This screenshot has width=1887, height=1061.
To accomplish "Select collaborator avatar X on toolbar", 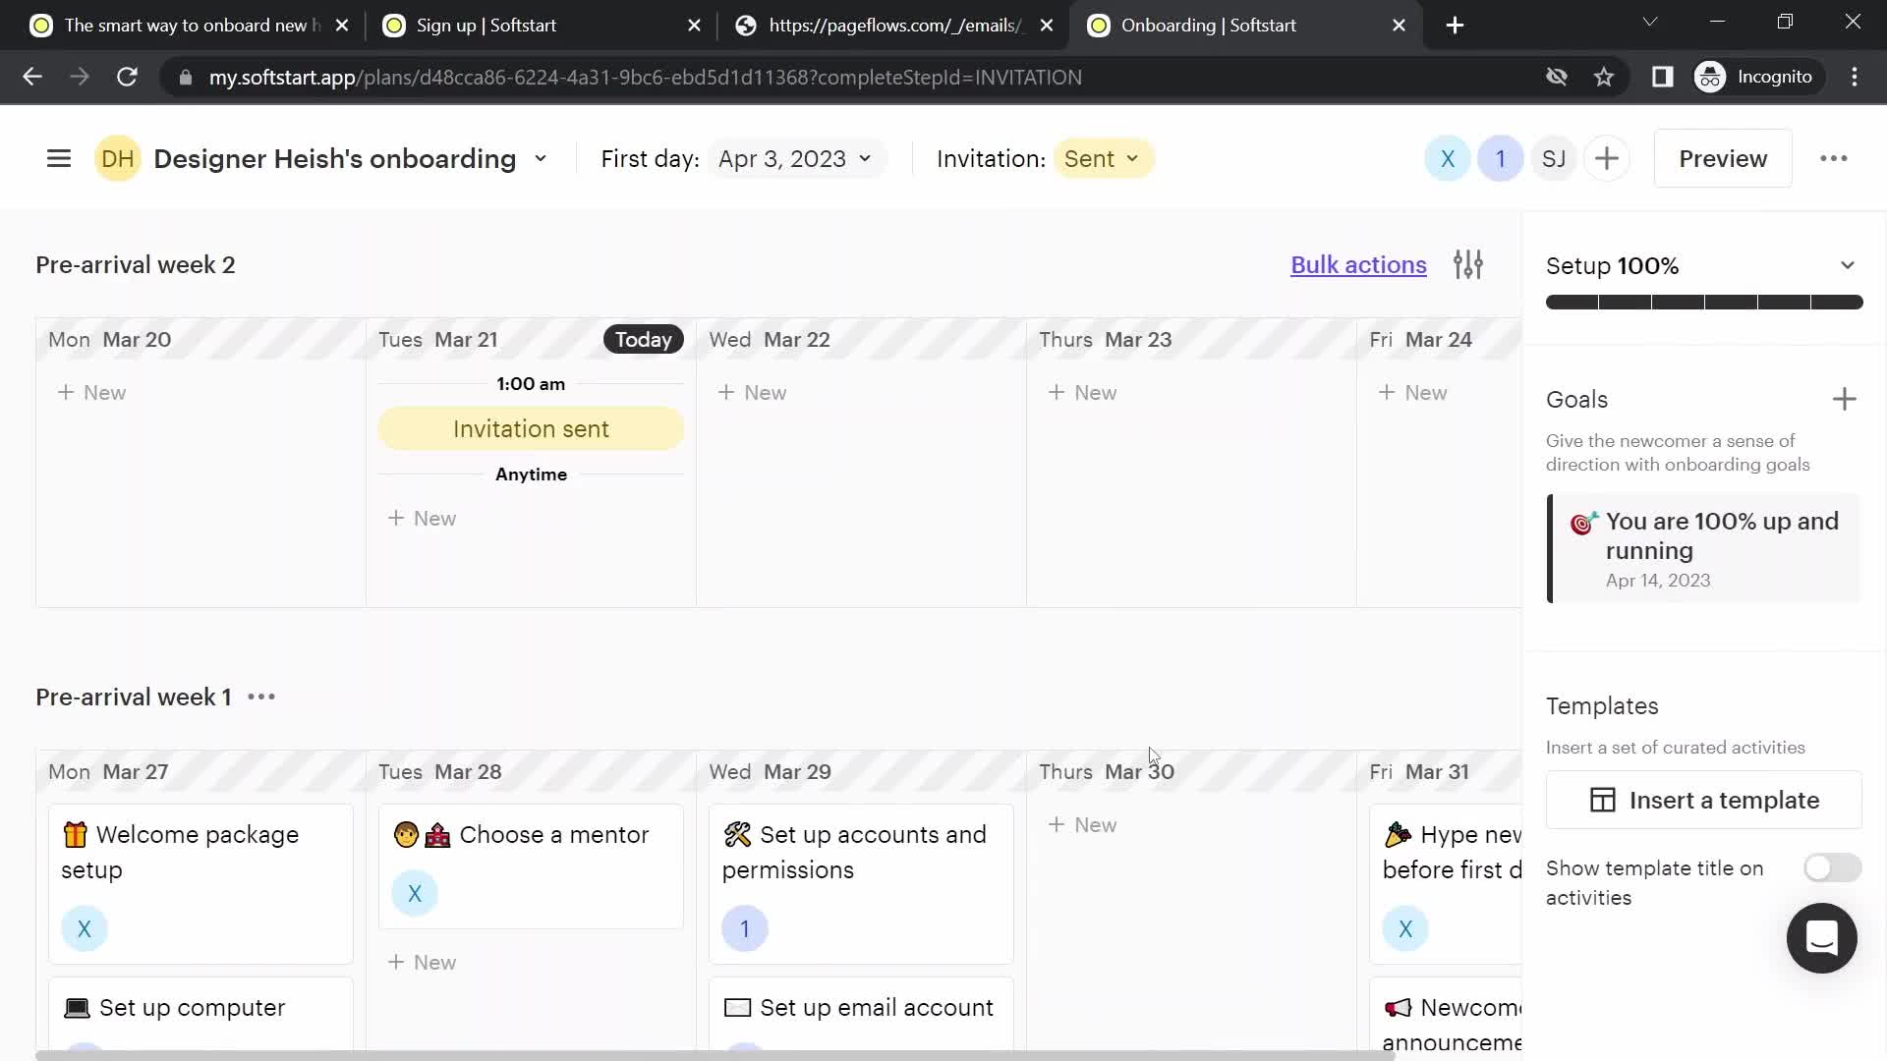I will (1447, 158).
